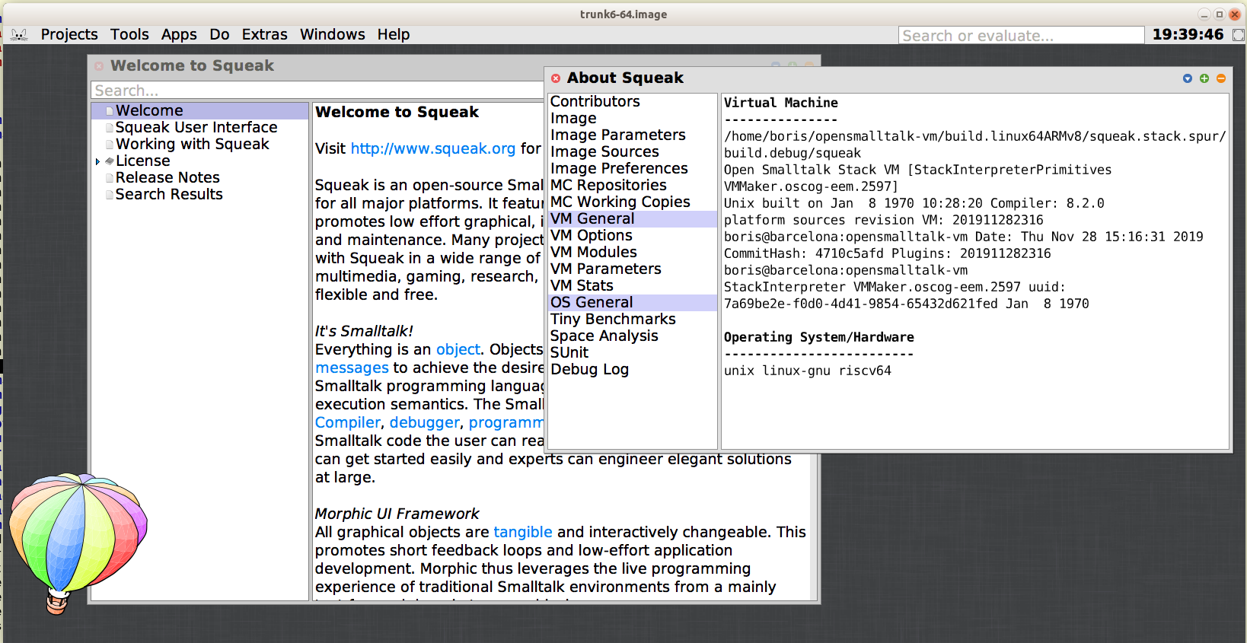Select Image Sources entry
Image resolution: width=1247 pixels, height=643 pixels.
(x=633, y=151)
